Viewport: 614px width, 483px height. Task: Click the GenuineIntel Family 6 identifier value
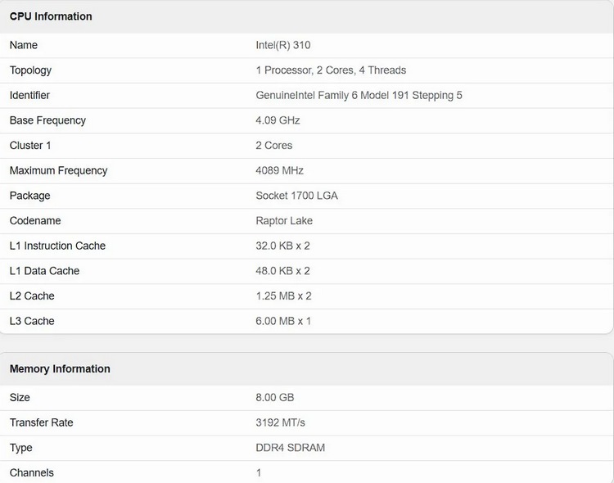pyautogui.click(x=359, y=96)
